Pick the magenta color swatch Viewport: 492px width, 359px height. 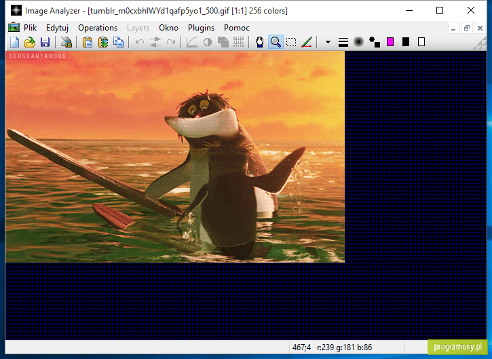[390, 42]
